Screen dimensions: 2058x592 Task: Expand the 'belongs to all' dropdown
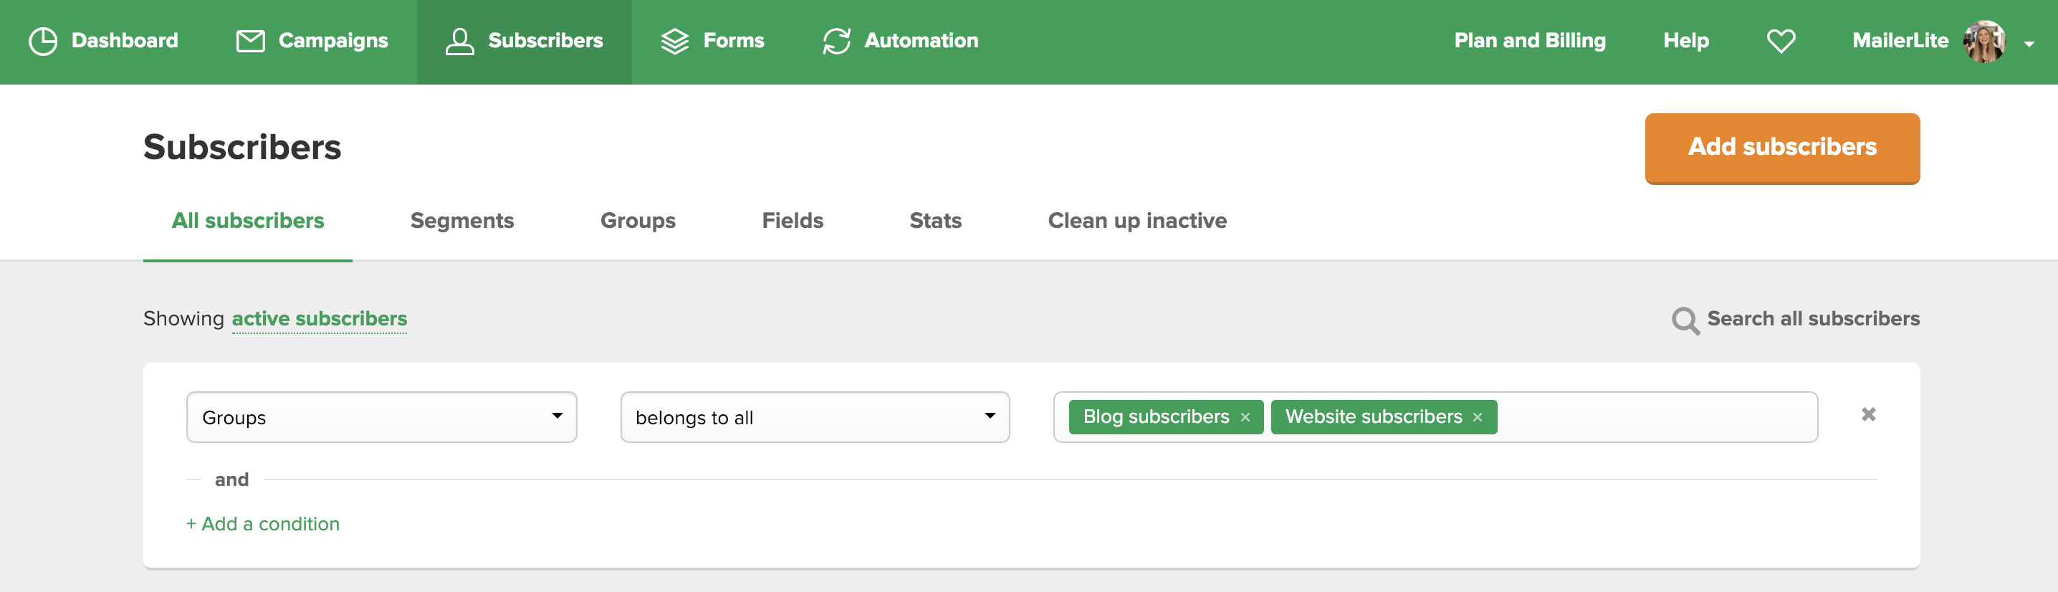click(x=814, y=417)
